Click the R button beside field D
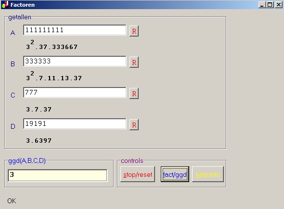The height and width of the screenshot is (209, 284). 134,125
